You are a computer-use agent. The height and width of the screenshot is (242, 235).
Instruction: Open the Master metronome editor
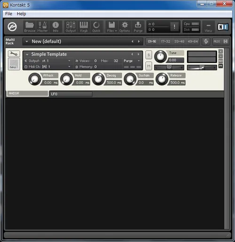(x=42, y=27)
